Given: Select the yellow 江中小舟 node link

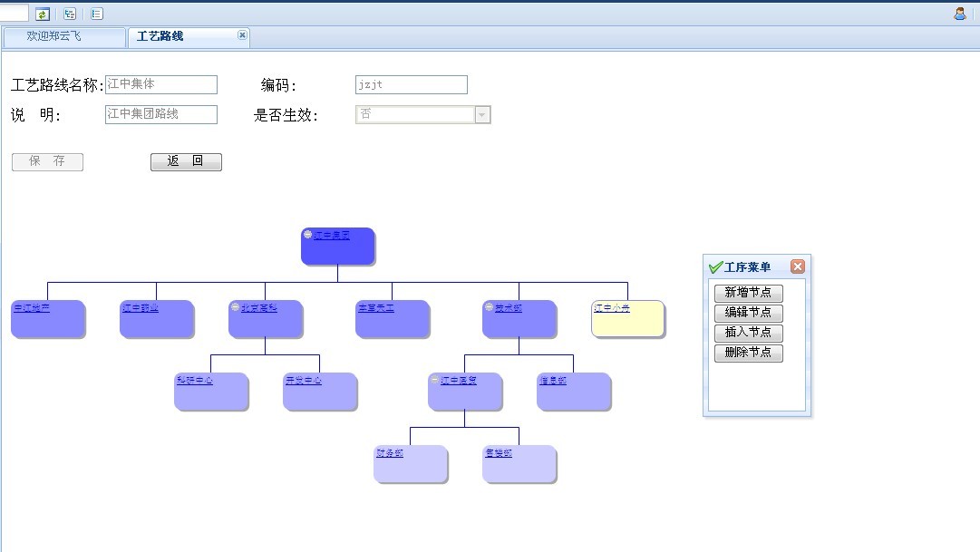Looking at the screenshot, I should [x=612, y=308].
